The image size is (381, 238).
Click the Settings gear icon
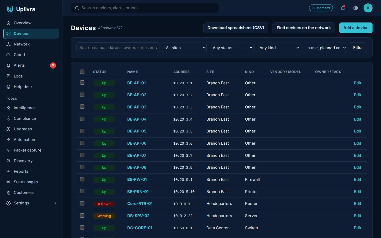pyautogui.click(x=8, y=203)
